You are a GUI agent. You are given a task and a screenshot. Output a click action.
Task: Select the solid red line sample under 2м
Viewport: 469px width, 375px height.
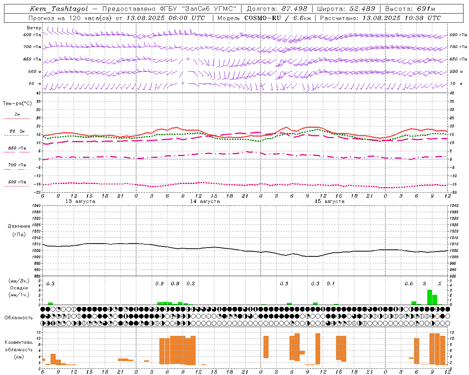16,118
